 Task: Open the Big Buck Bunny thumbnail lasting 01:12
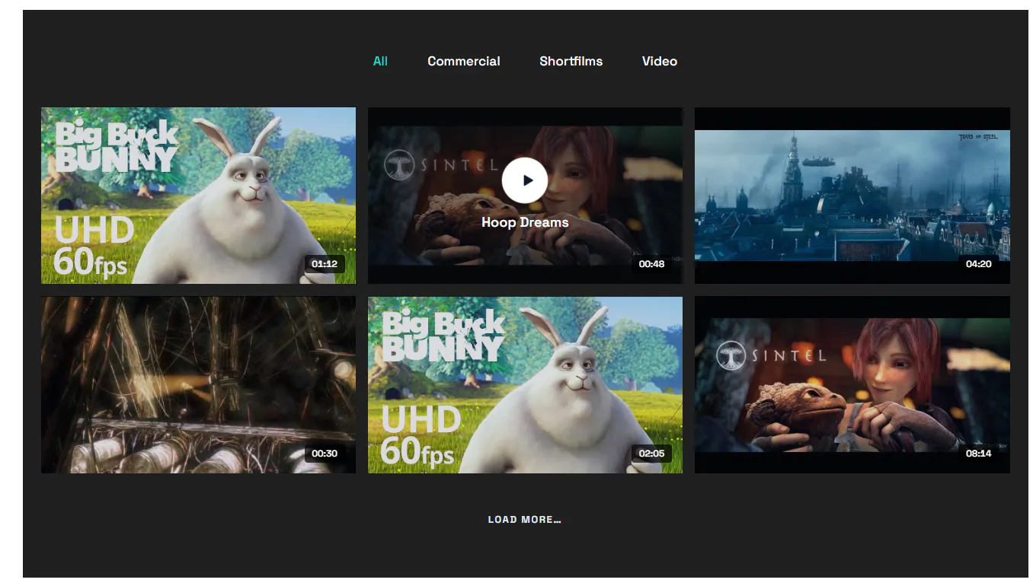(198, 196)
